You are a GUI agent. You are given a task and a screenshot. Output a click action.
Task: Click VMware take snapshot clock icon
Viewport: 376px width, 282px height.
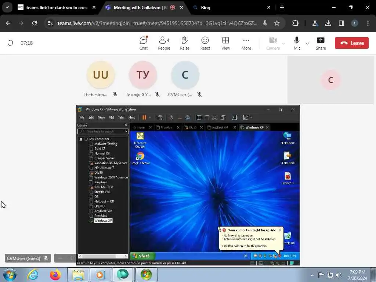pyautogui.click(x=171, y=117)
